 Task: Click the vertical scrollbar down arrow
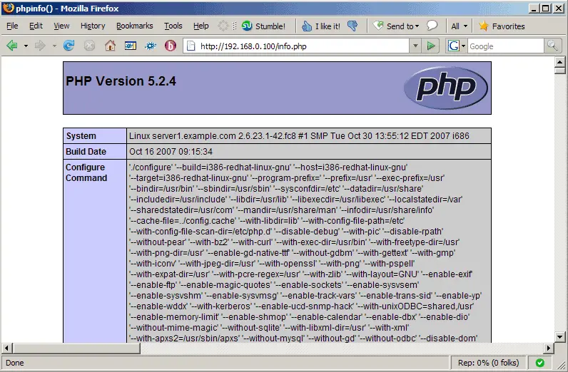click(559, 337)
